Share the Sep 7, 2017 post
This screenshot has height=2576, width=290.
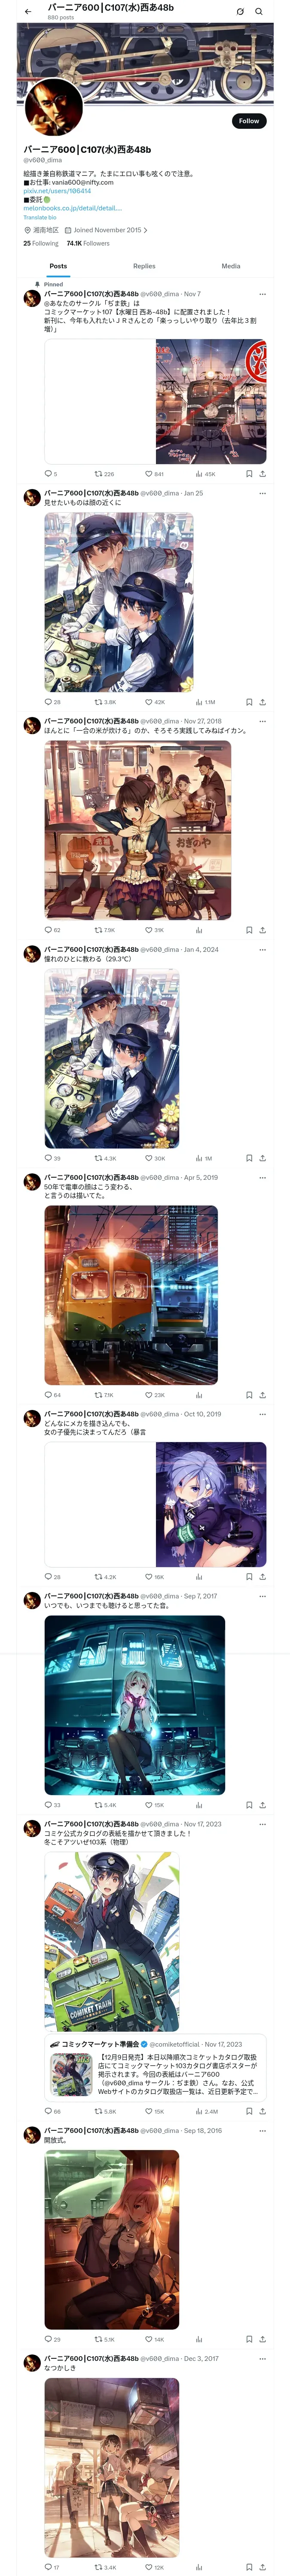tap(262, 1805)
